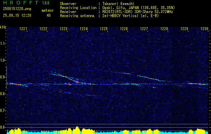Click the red echo at spectrogram start near 1221
The width and height of the screenshot is (211, 134).
coord(17,84)
